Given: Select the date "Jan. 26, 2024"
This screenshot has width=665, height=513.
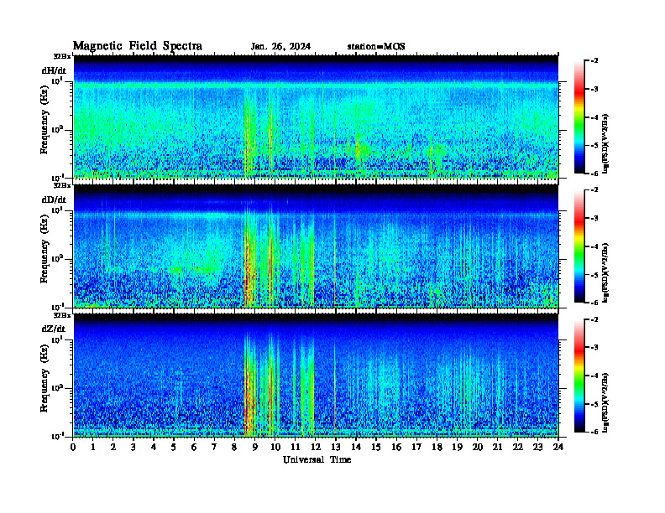Looking at the screenshot, I should pyautogui.click(x=280, y=47).
